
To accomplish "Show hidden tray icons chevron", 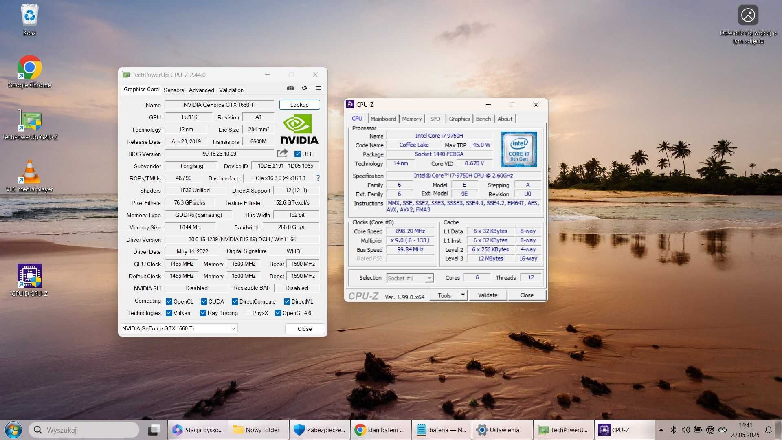I will 661,430.
